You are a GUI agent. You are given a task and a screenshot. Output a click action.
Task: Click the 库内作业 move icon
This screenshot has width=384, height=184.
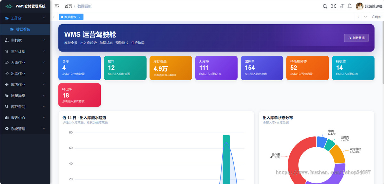pos(7,84)
